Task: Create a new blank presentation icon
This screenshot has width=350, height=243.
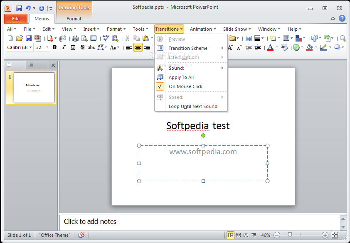Action: pyautogui.click(x=10, y=38)
